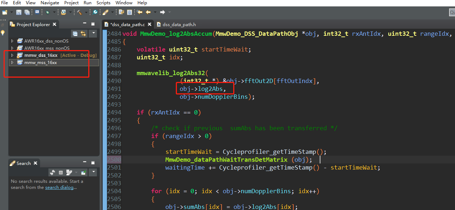Select mmw_mss_16xx project in tree
The width and height of the screenshot is (455, 210).
tap(40, 63)
